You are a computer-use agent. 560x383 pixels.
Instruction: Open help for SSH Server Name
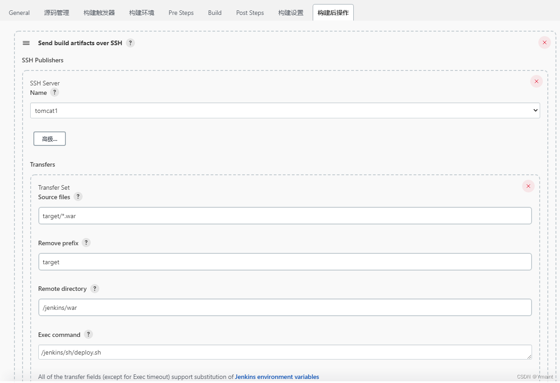[55, 92]
